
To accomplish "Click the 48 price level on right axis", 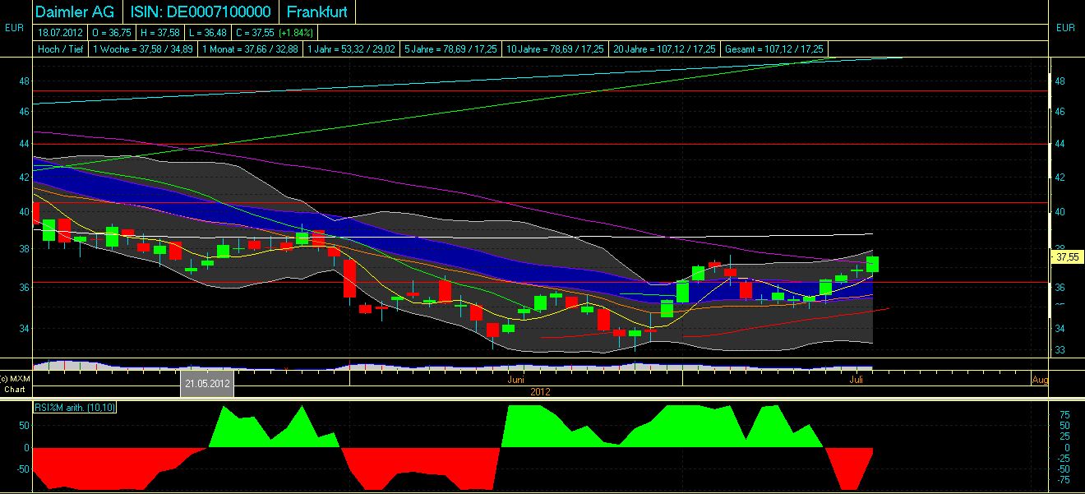I will (x=1060, y=81).
